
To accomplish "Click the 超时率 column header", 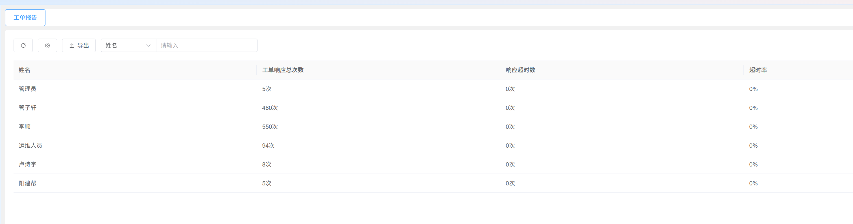I will tap(758, 70).
